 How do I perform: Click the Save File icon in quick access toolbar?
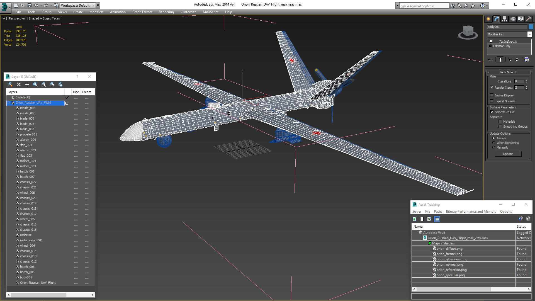[29, 5]
